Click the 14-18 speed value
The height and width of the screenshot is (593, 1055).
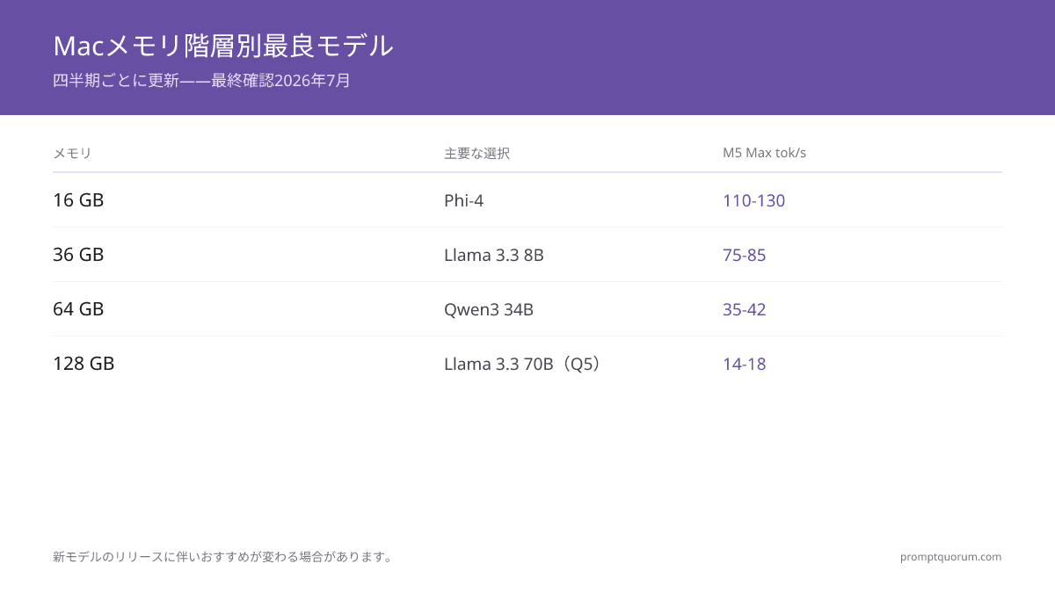744,365
